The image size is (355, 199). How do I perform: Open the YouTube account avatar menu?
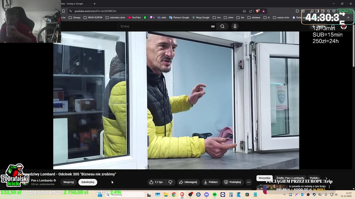point(344,26)
